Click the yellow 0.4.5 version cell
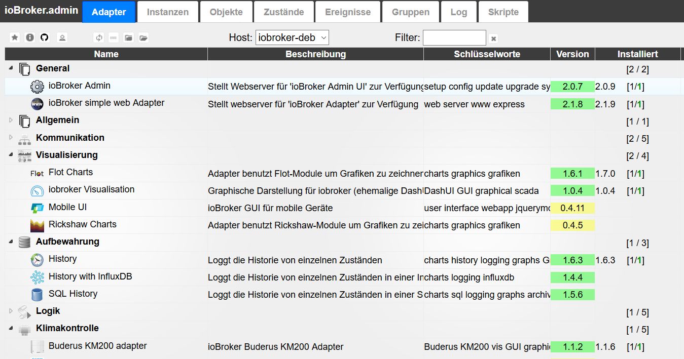684x359 pixels. (572, 225)
